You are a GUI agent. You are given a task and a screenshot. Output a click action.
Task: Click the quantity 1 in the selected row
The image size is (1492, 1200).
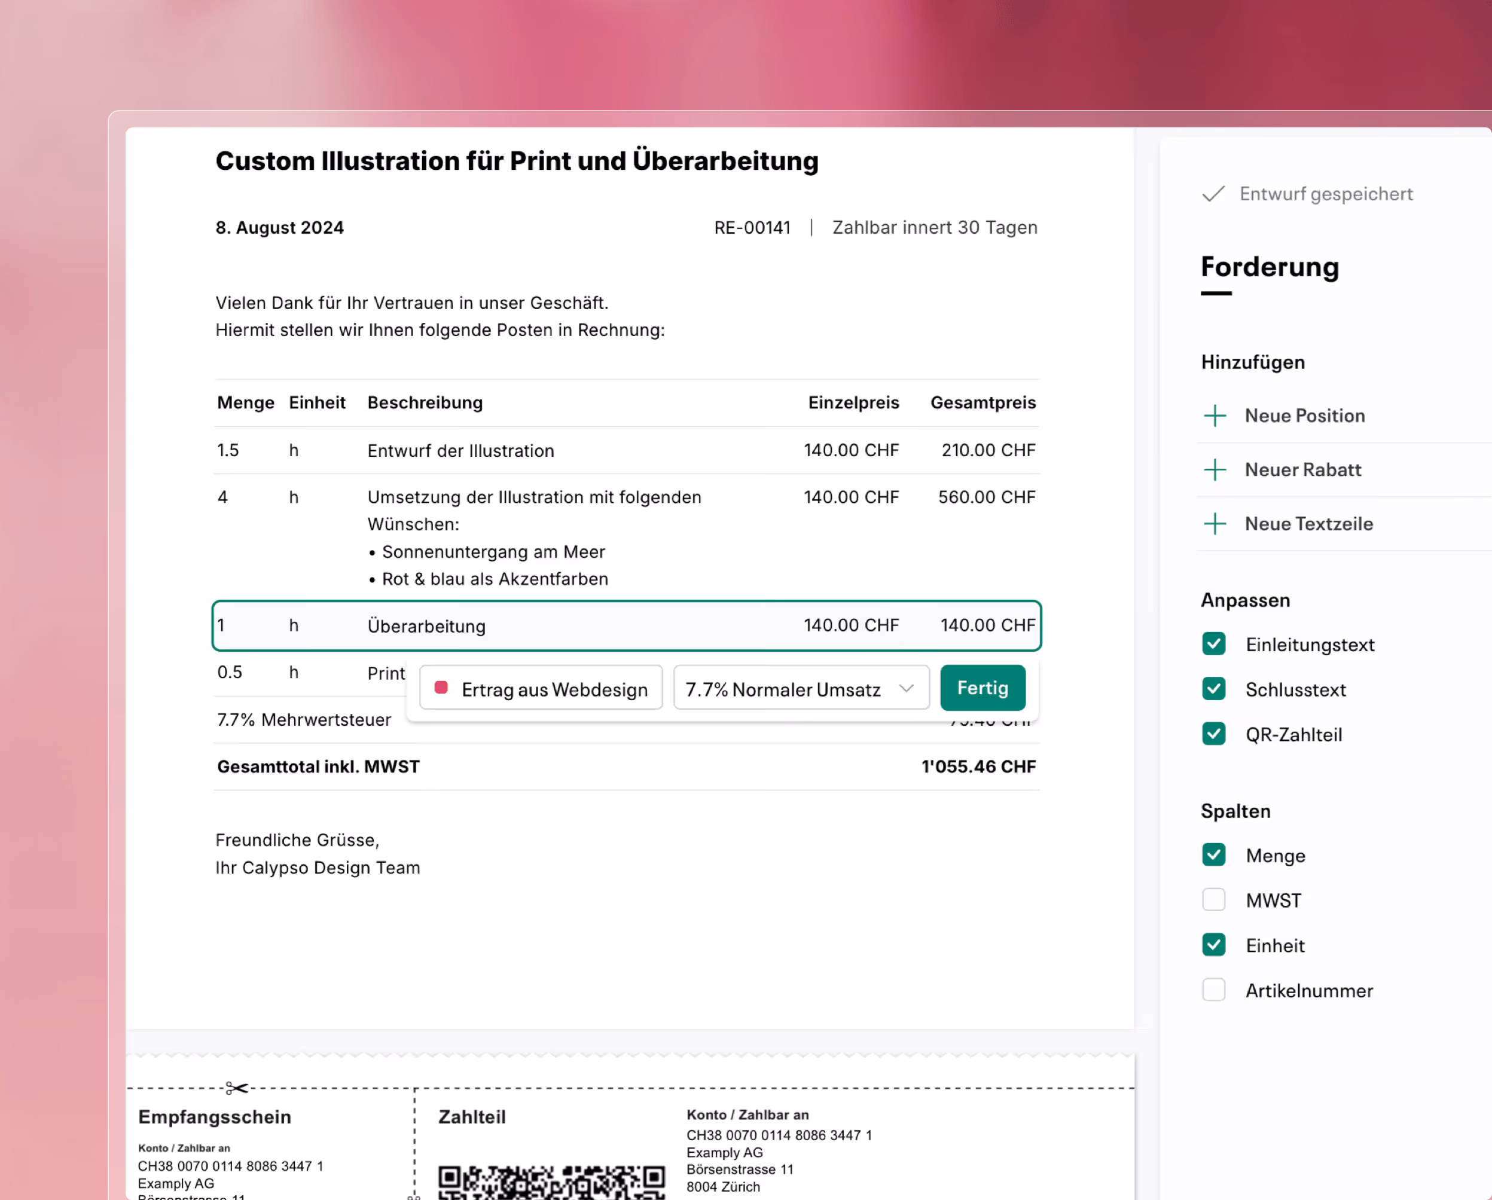(x=221, y=625)
